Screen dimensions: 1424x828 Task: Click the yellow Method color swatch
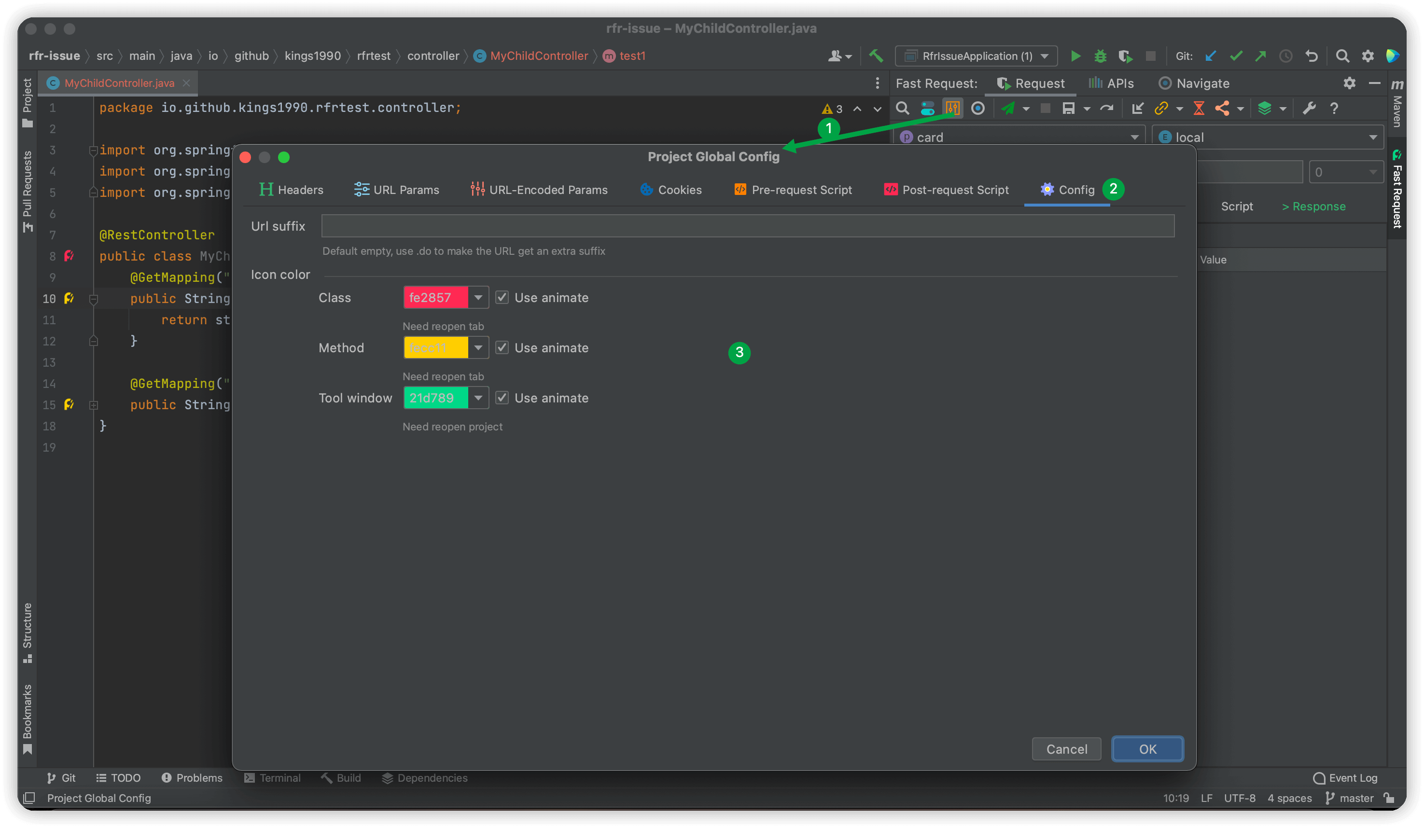pos(436,348)
